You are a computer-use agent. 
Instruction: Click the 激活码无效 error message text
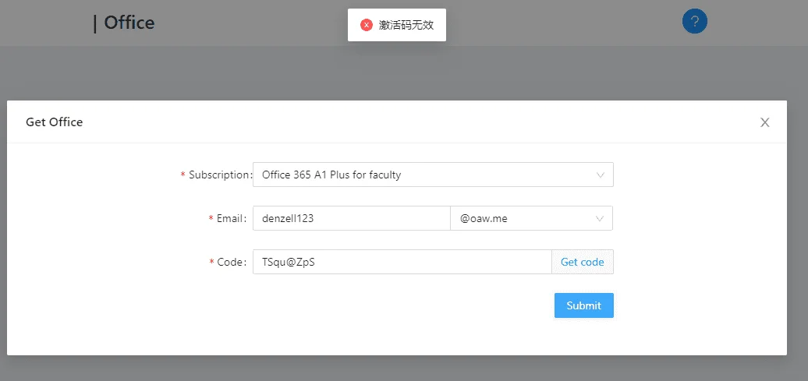[406, 25]
